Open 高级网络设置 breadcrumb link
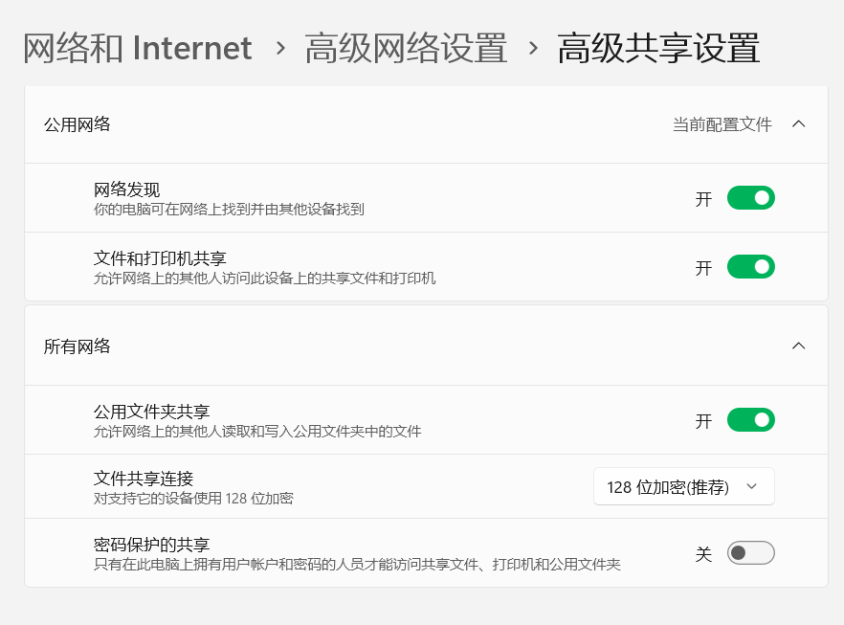The height and width of the screenshot is (625, 844). [x=406, y=48]
